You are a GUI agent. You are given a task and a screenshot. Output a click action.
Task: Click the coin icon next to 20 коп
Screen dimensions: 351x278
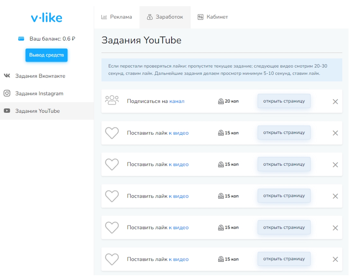click(x=221, y=101)
